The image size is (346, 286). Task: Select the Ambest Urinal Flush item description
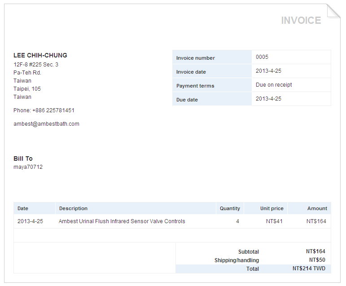[x=122, y=221]
